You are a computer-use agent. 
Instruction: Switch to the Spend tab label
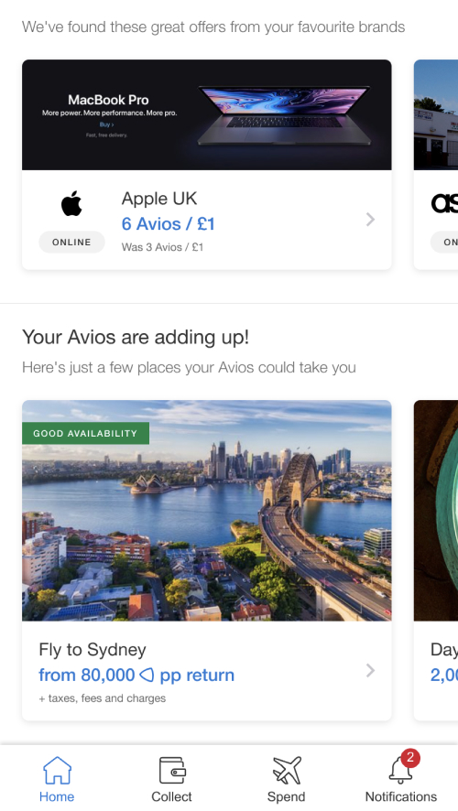pyautogui.click(x=286, y=796)
